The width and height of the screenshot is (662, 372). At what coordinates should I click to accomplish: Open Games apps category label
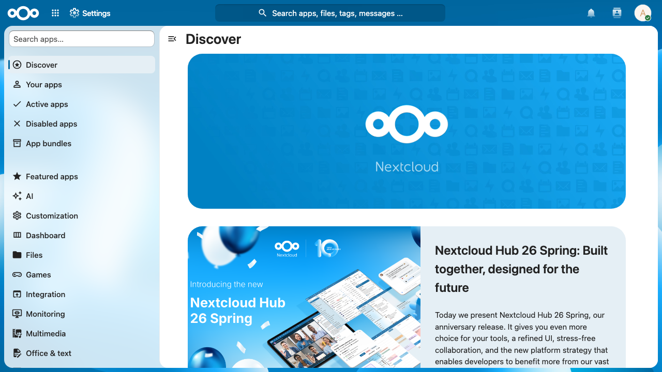click(x=38, y=275)
